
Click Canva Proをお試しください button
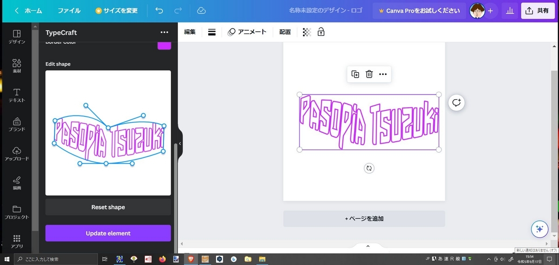point(419,10)
